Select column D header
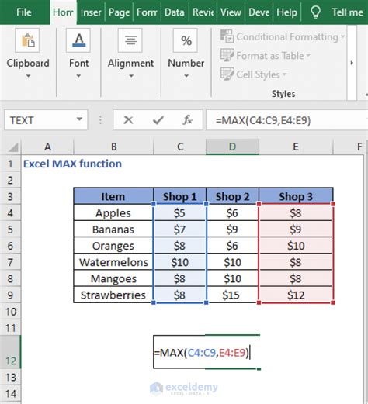Screen dimensions: 368x404 tap(232, 147)
